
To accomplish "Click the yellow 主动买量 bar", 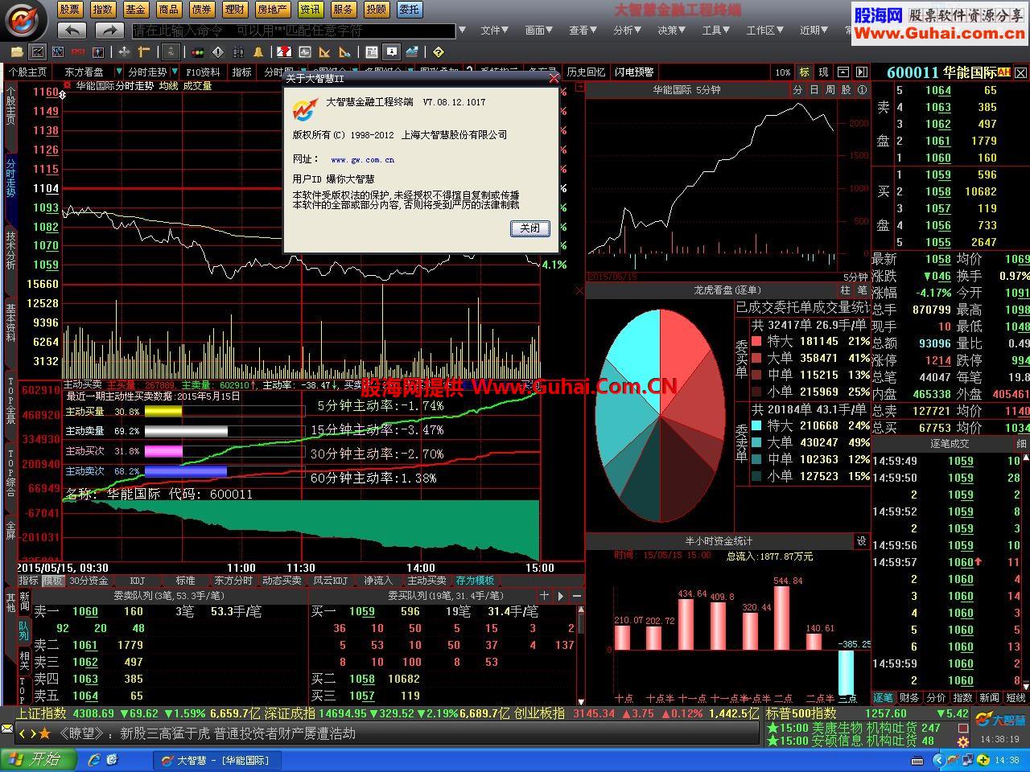I will 163,411.
